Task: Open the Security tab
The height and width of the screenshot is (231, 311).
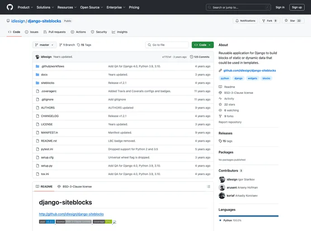Action: point(99,32)
